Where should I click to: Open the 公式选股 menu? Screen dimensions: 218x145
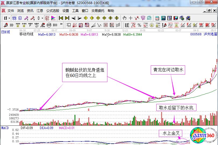tap(52, 11)
